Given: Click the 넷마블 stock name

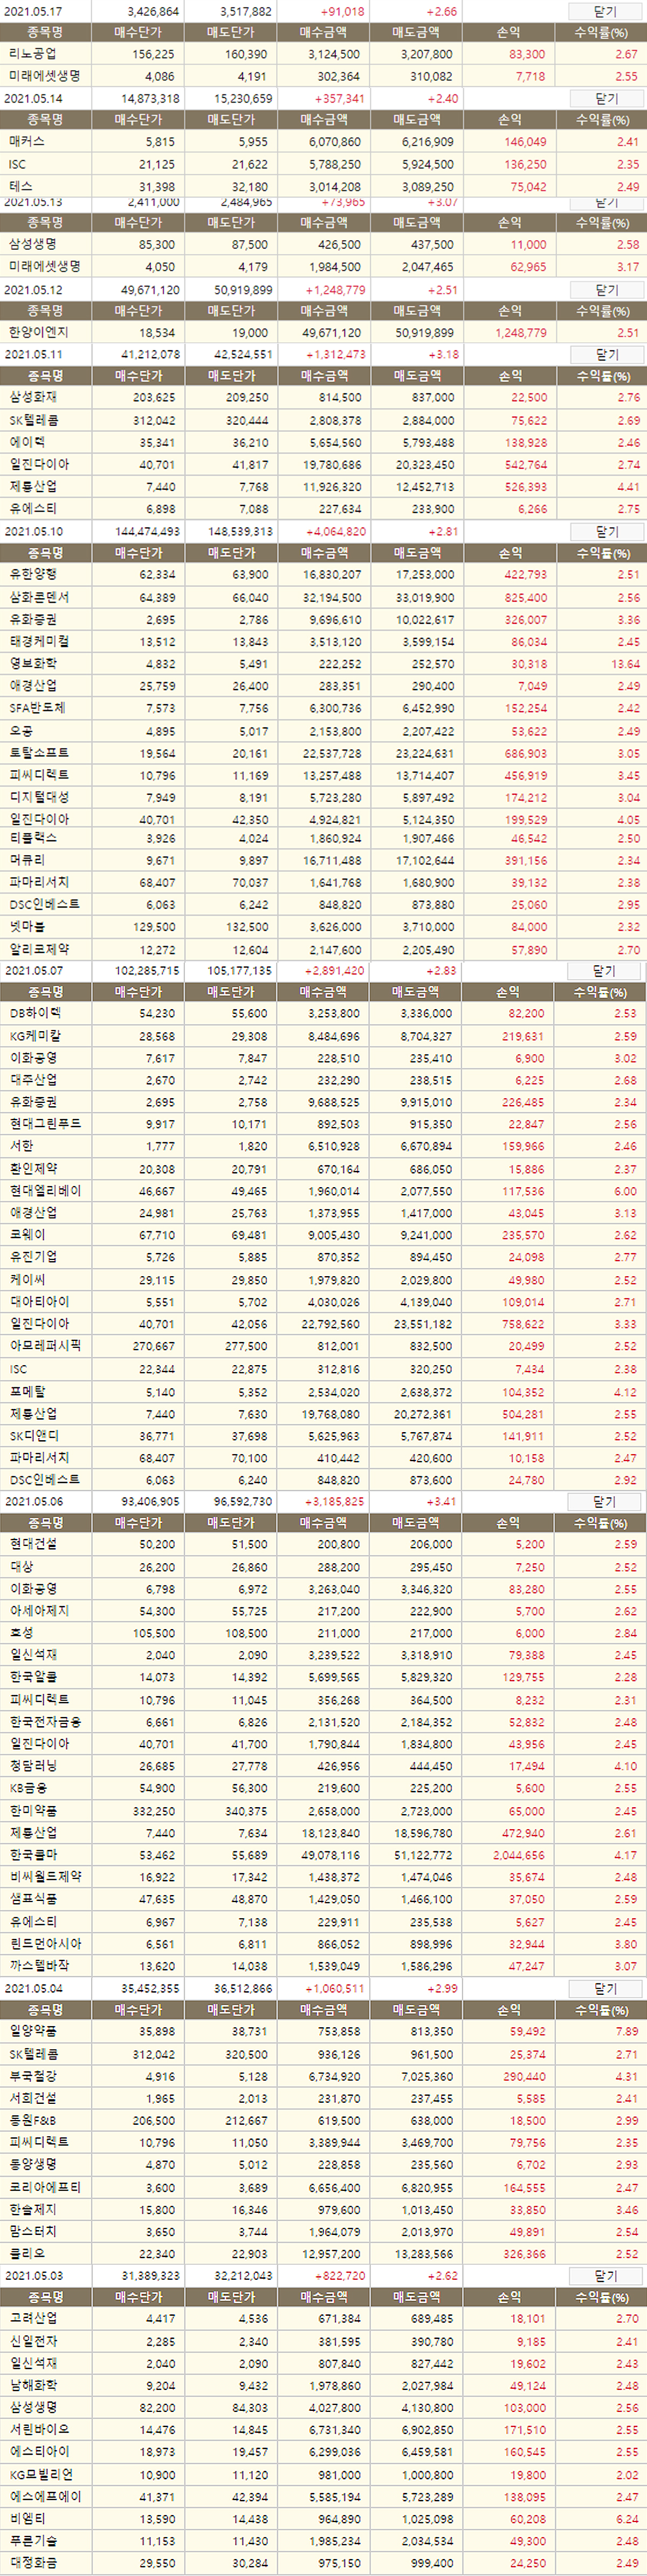Looking at the screenshot, I should click(27, 926).
